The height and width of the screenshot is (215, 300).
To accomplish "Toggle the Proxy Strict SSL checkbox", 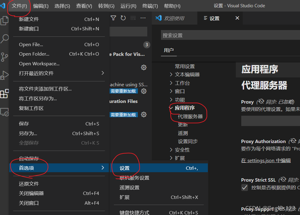I will pyautogui.click(x=245, y=187).
